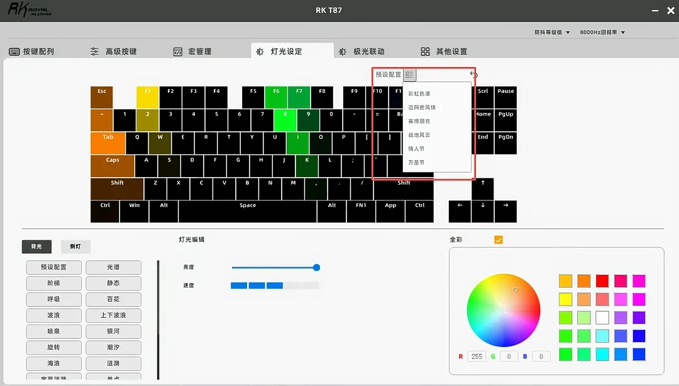This screenshot has width=679, height=386.
Task: Select the 背光 backlight button
Action: pos(37,247)
